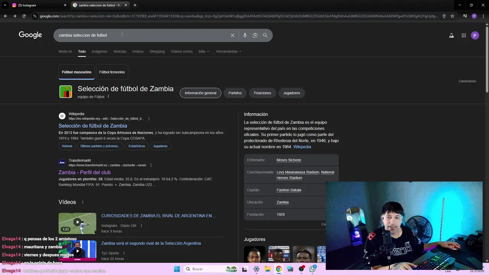Image resolution: width=489 pixels, height=275 pixels.
Task: Click Comentarios link
Action: point(467,81)
